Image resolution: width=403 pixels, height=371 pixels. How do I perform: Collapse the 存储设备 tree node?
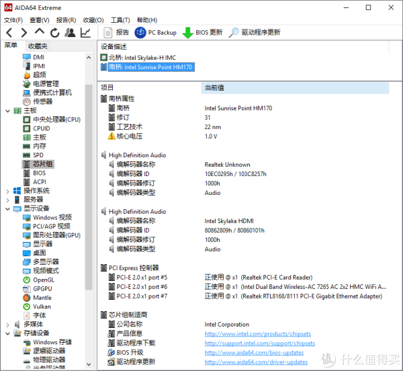[x=7, y=334]
